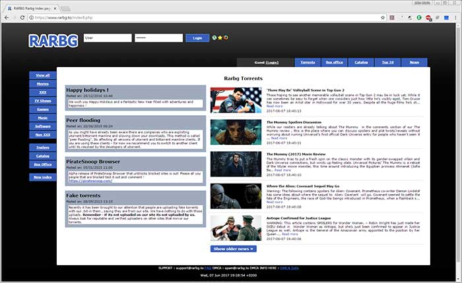Click the RARBG logo
The image size is (462, 283).
pos(53,41)
